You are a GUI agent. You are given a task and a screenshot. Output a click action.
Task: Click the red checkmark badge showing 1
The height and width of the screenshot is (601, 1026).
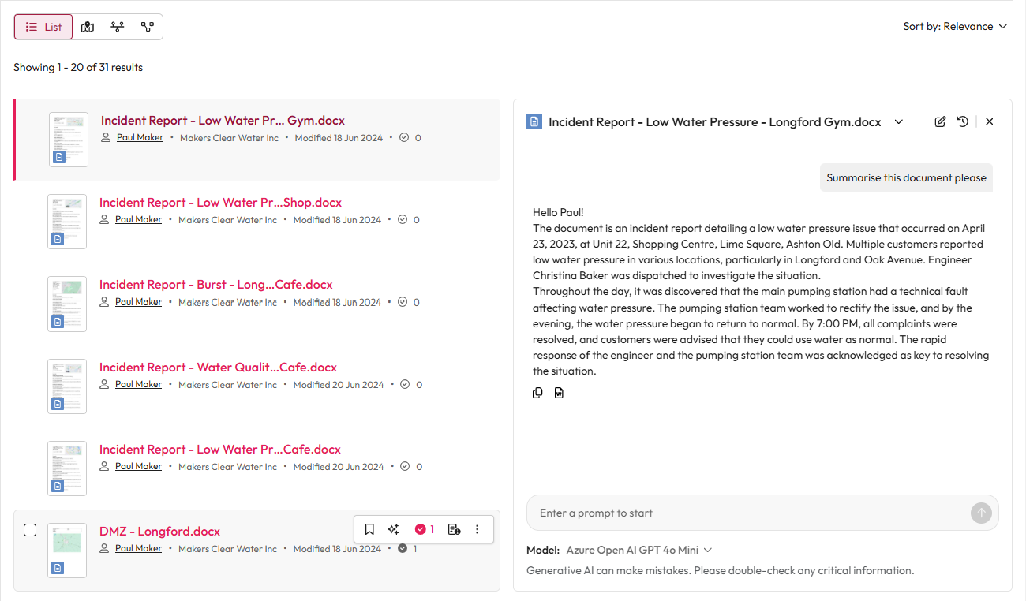click(x=425, y=529)
